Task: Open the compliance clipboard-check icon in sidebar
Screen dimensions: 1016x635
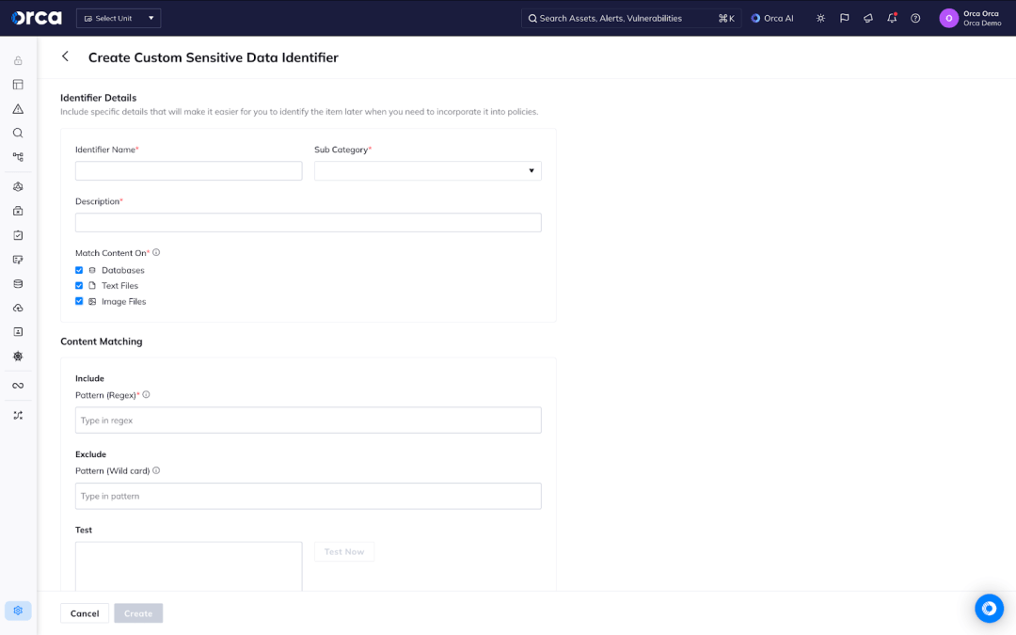Action: tap(18, 235)
